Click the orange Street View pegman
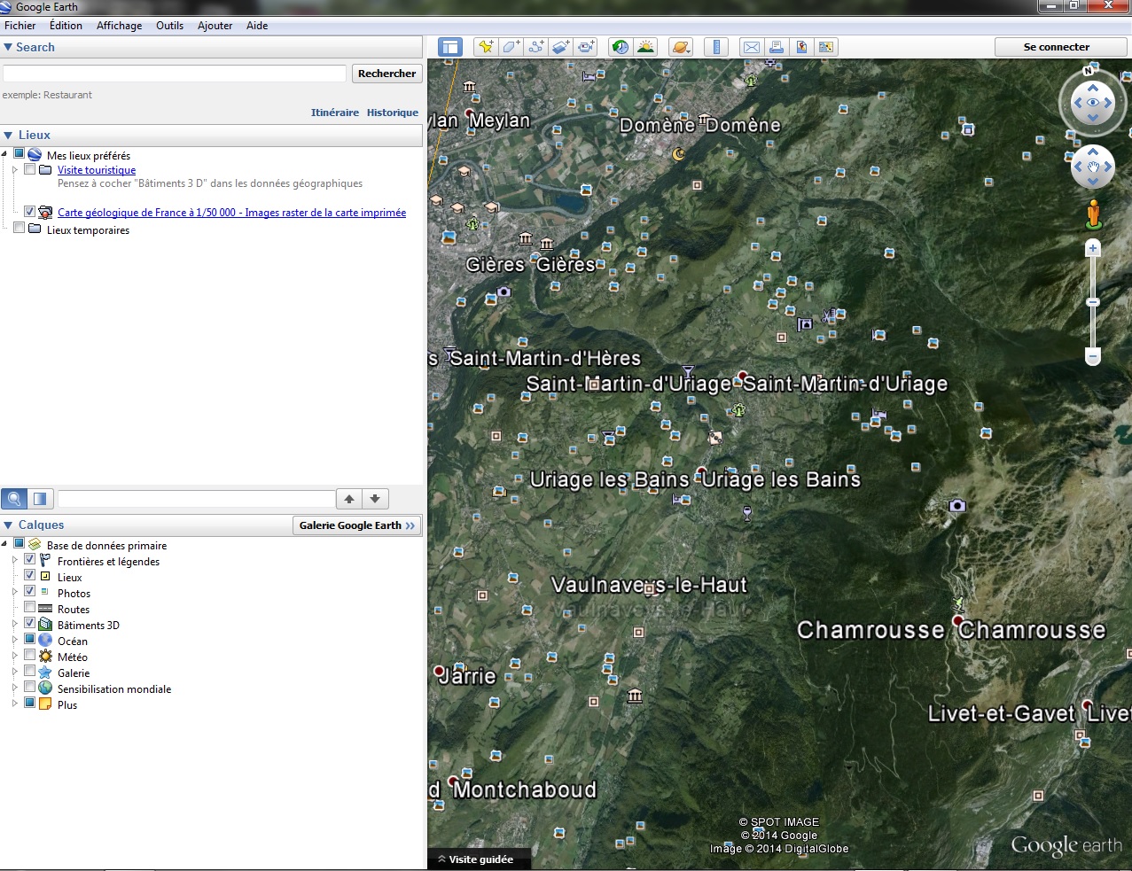1132x871 pixels. (1093, 214)
